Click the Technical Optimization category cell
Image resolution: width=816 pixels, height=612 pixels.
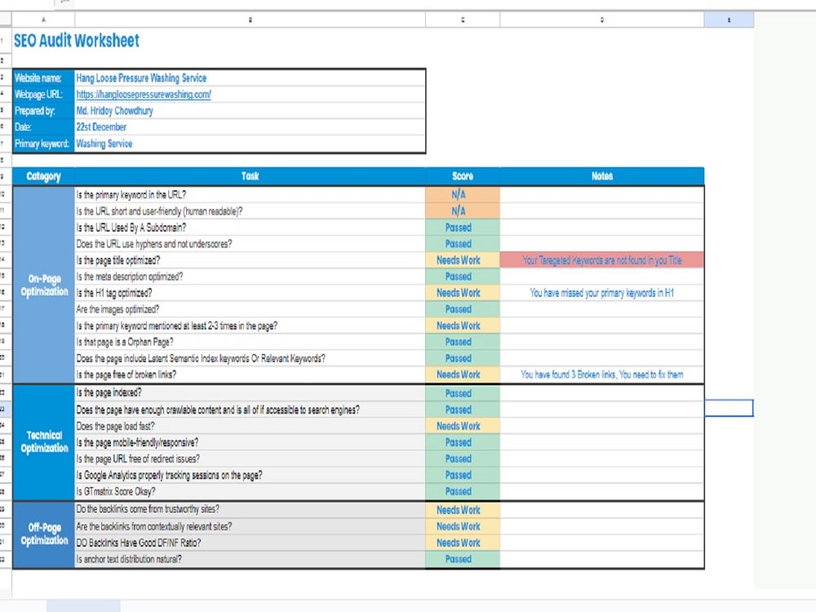tap(44, 441)
